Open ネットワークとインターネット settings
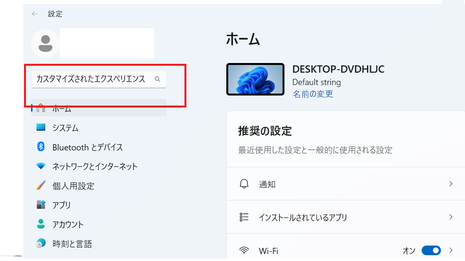The width and height of the screenshot is (465, 261). click(99, 166)
